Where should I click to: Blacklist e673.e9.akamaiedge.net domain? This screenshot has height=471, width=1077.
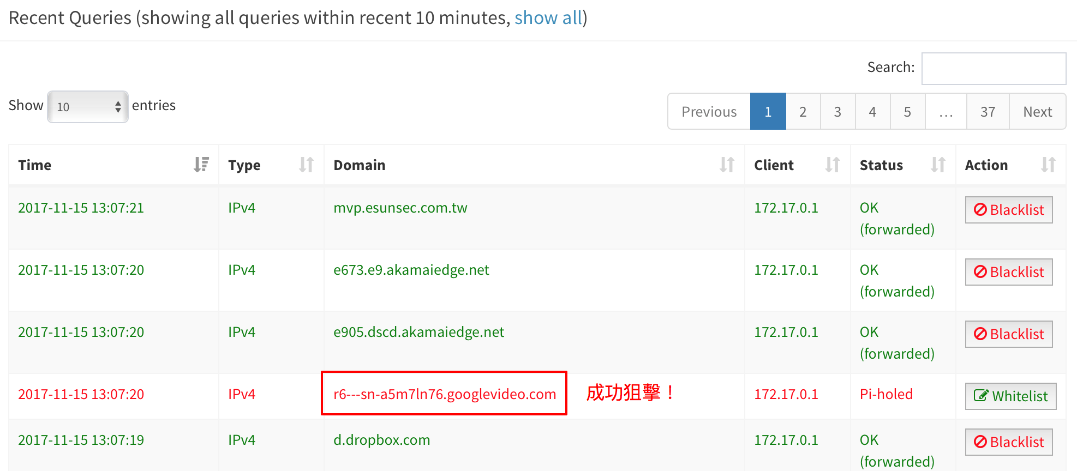1009,272
